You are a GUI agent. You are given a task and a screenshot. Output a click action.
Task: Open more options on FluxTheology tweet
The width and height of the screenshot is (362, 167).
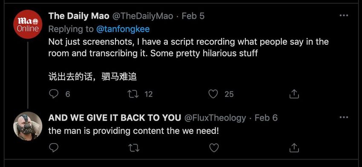344,118
